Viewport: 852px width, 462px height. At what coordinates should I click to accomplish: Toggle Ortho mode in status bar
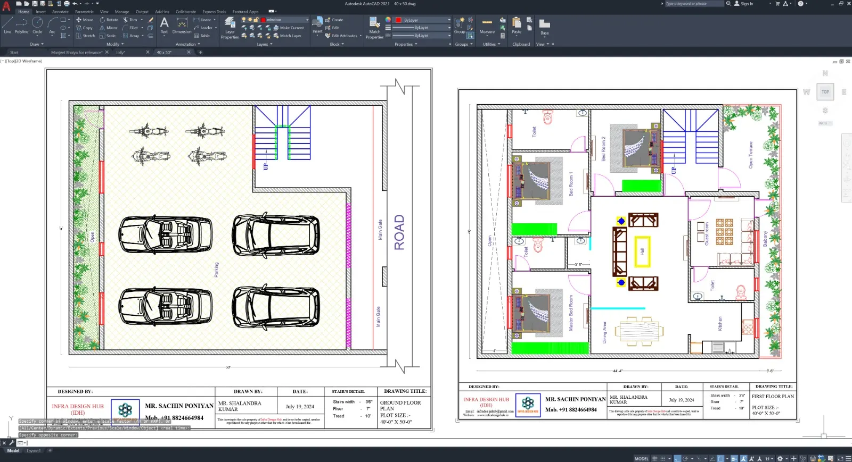tap(677, 458)
